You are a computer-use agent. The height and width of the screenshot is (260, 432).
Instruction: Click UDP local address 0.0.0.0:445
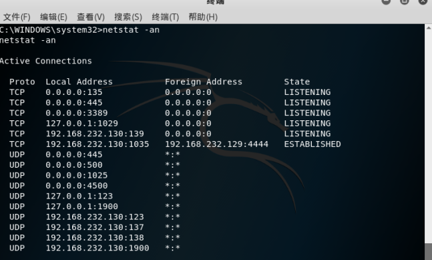pyautogui.click(x=74, y=154)
